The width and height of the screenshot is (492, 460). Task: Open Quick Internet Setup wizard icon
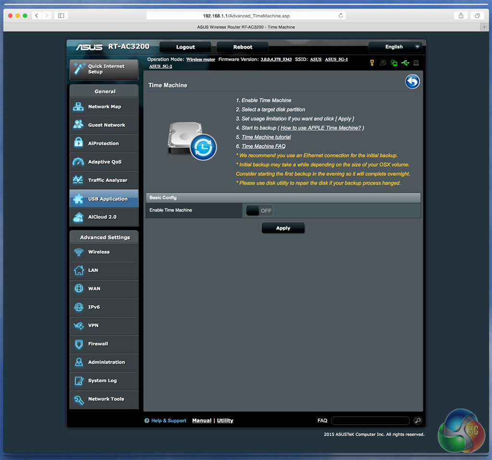point(79,68)
